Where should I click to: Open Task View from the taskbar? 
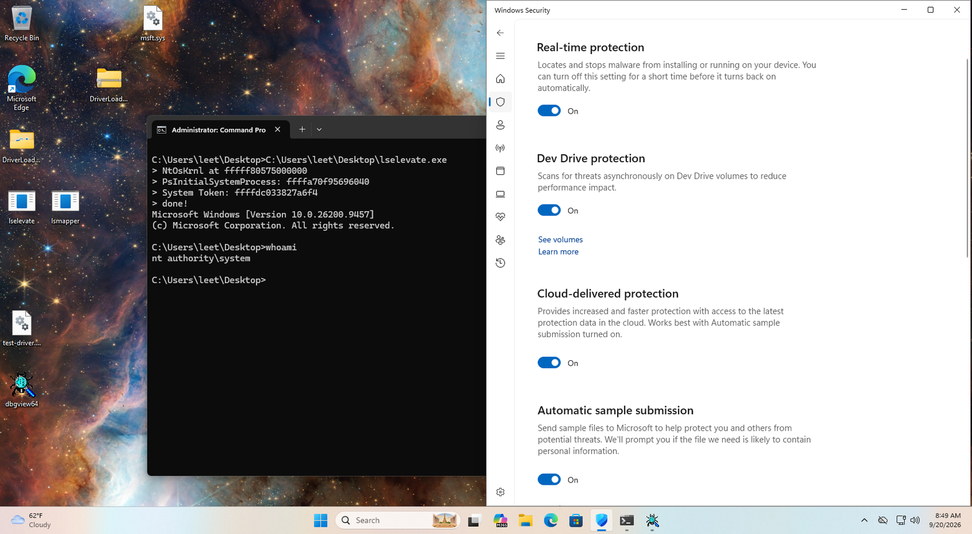pyautogui.click(x=474, y=520)
